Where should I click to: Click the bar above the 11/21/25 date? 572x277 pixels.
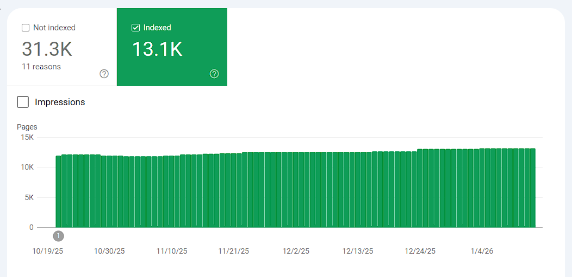(x=234, y=190)
